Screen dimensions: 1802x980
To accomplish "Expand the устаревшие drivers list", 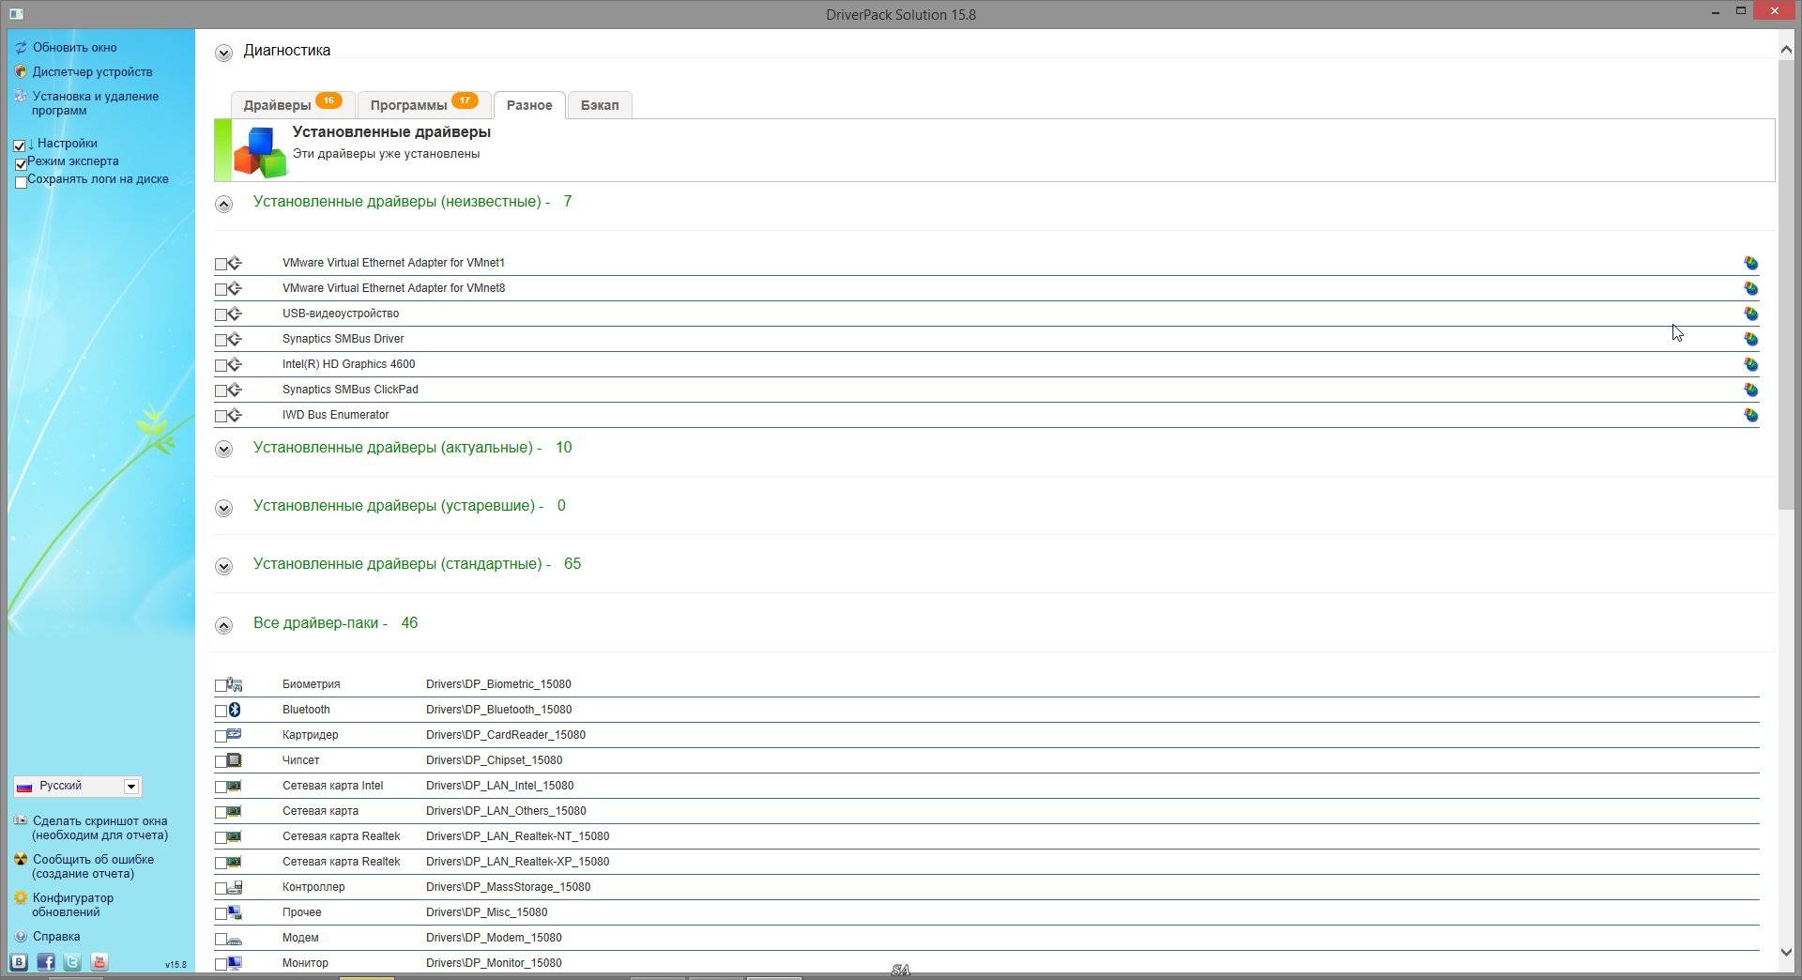I will [223, 508].
